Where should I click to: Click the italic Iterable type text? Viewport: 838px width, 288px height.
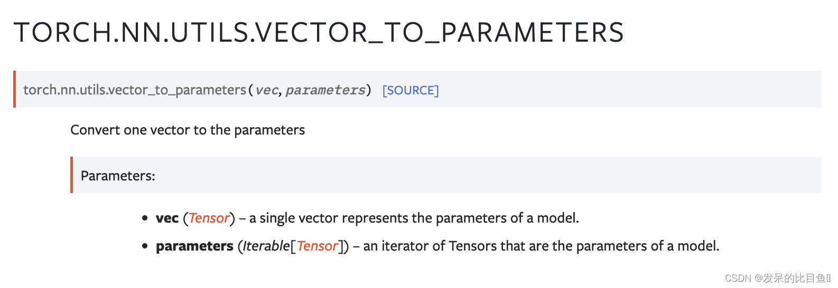click(x=266, y=246)
